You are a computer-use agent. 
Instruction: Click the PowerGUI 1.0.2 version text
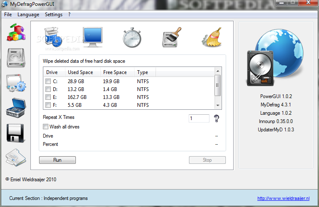276,96
